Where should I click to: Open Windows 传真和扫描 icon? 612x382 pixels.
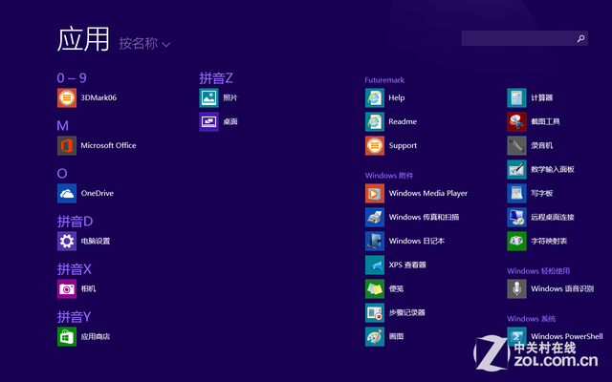coord(375,217)
